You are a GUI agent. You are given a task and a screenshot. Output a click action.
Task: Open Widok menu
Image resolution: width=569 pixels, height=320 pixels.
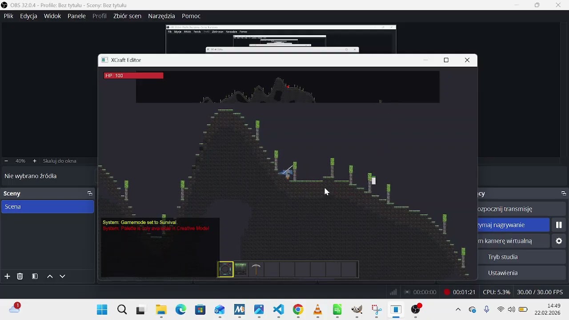point(52,16)
